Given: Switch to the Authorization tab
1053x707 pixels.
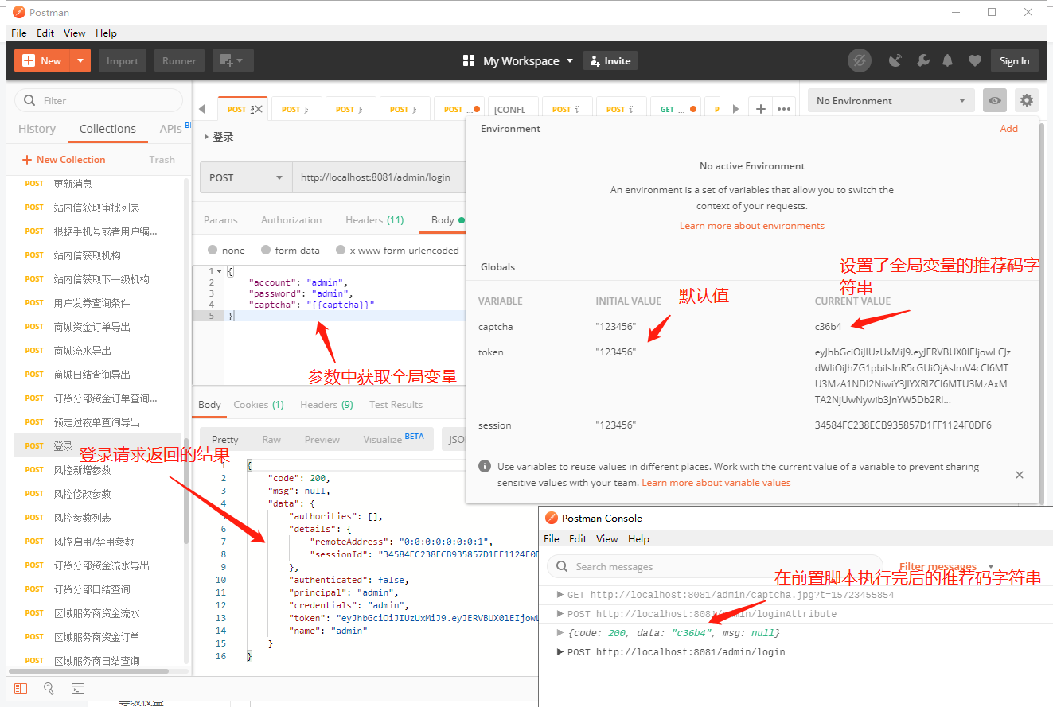Looking at the screenshot, I should coord(291,219).
